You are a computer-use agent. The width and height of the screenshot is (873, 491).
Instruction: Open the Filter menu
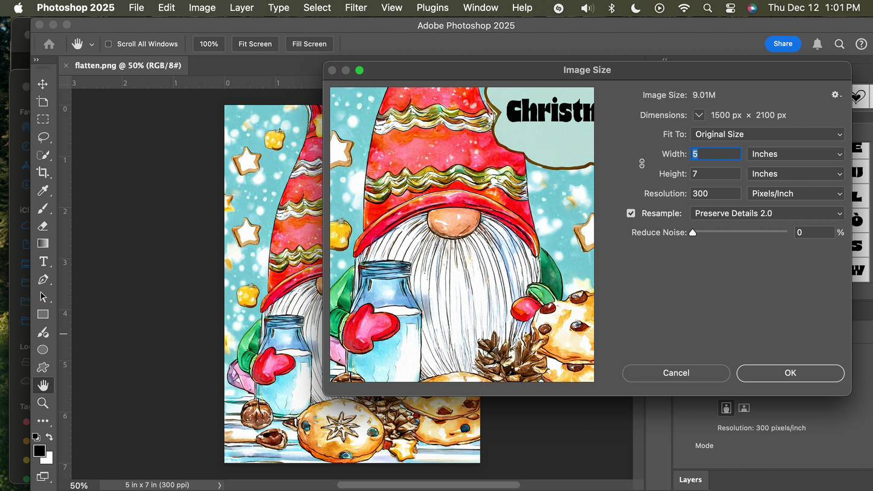pos(356,8)
